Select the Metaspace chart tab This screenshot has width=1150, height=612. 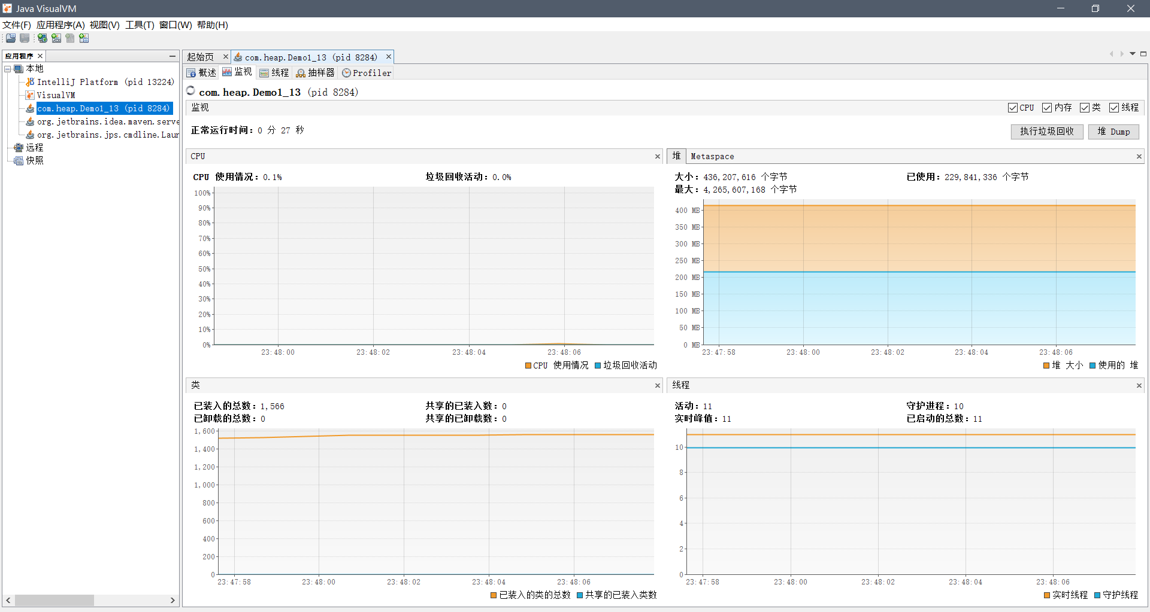(712, 157)
